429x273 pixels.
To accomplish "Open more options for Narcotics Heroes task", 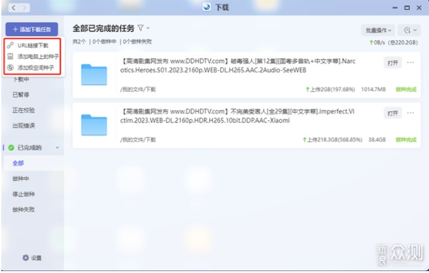I will coord(411,63).
